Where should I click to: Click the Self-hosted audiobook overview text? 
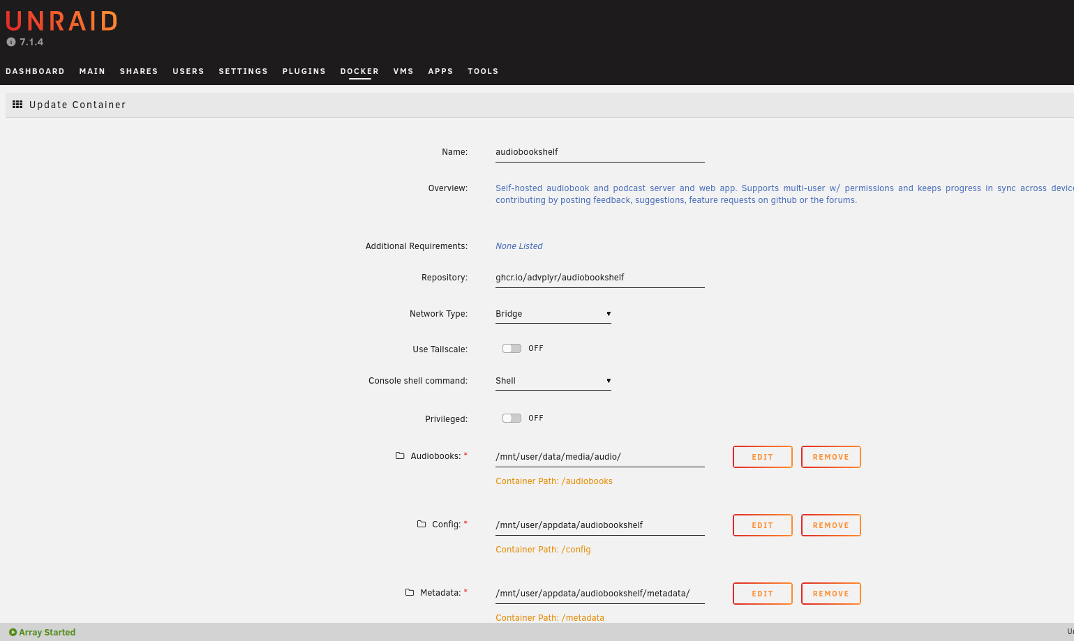click(x=784, y=194)
